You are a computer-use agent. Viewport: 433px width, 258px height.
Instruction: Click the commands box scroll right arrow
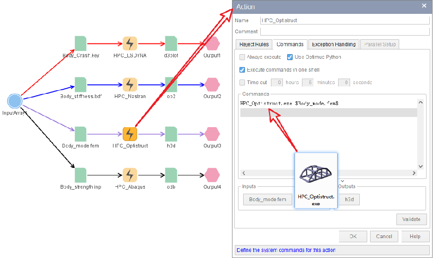point(414,173)
